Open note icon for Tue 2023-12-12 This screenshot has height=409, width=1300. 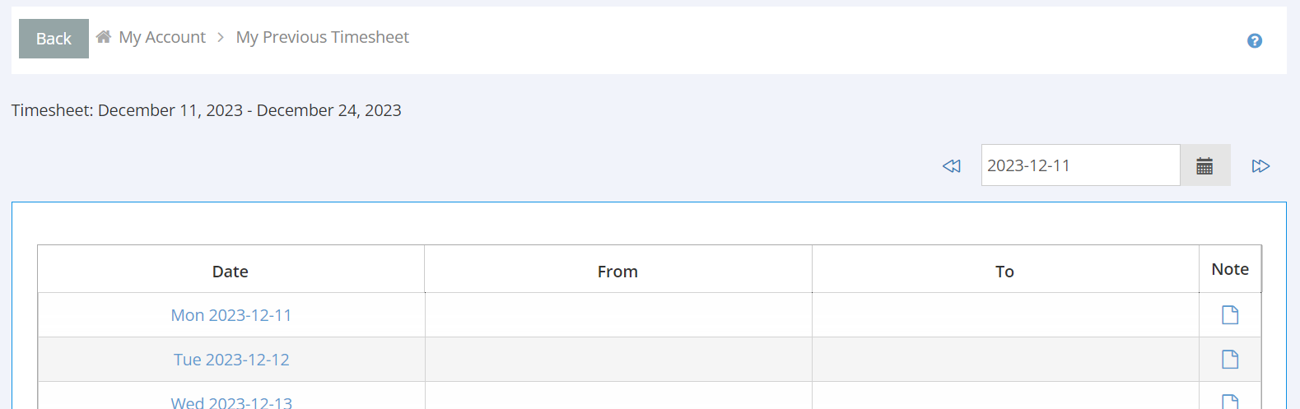click(x=1229, y=360)
